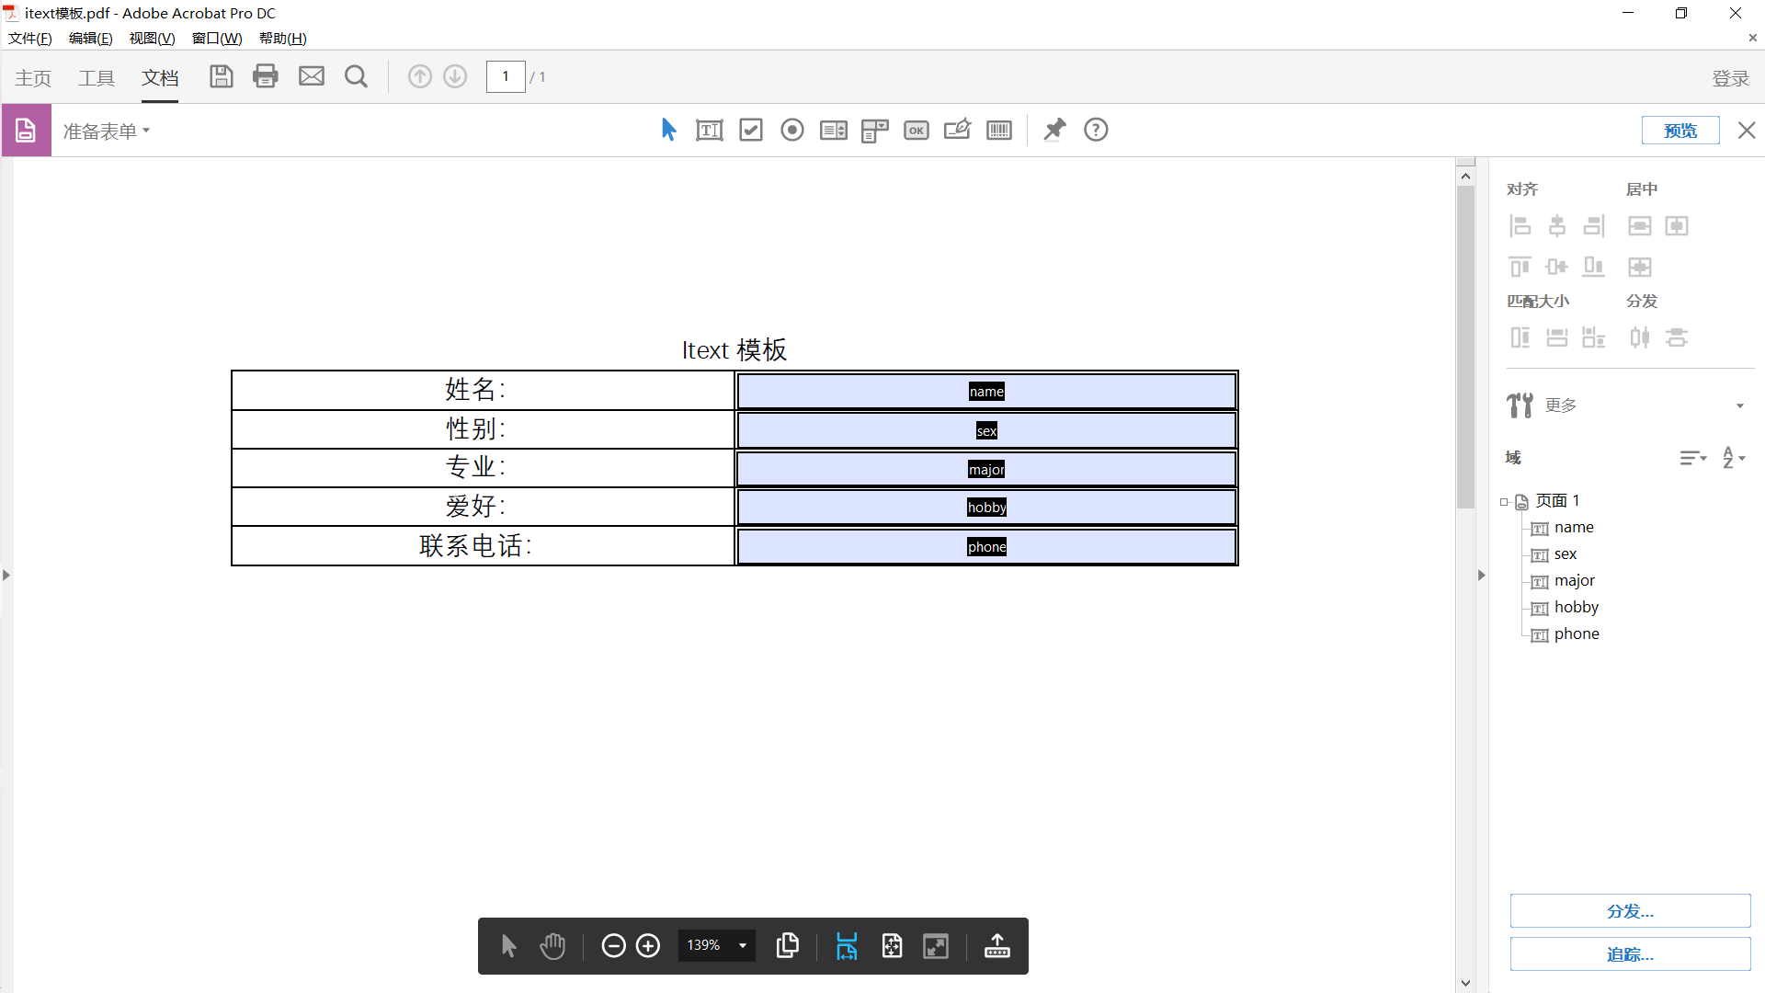
Task: Open the zoom percentage dropdown
Action: coord(743,946)
